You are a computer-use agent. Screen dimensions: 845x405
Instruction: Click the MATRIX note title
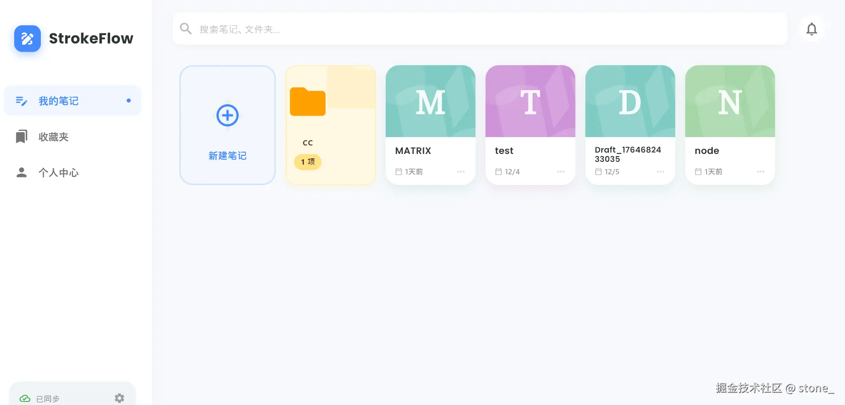(413, 151)
